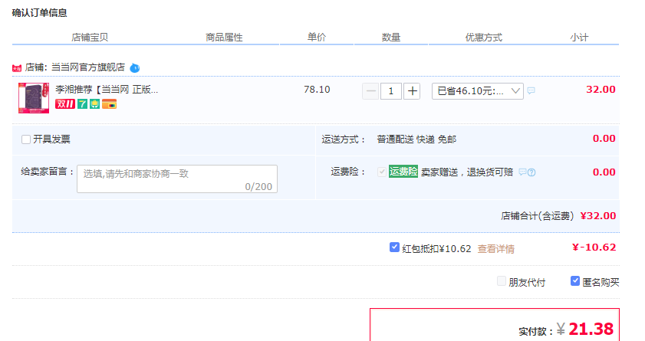Open the 查看详情 link
Viewport: 645px width, 341px height.
(495, 249)
